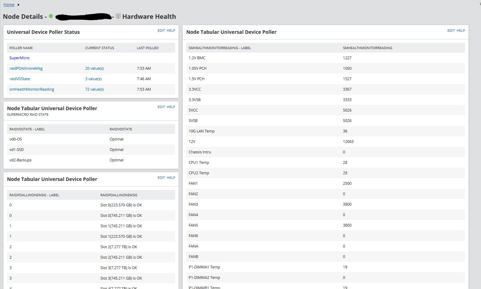The width and height of the screenshot is (481, 289).
Task: Open the Home breadcrumb link
Action: click(9, 5)
